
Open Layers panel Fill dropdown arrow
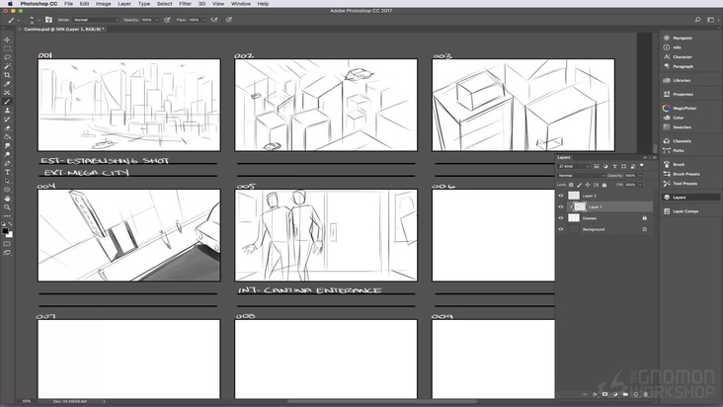click(x=640, y=185)
